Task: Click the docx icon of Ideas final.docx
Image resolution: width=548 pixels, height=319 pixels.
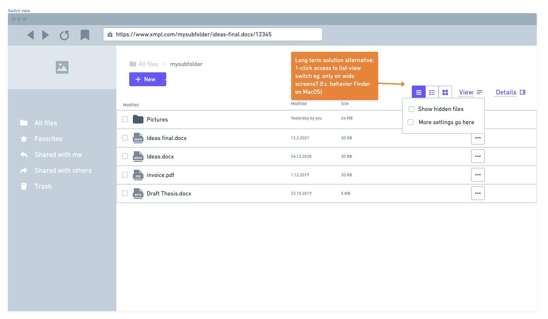Action: click(x=138, y=138)
